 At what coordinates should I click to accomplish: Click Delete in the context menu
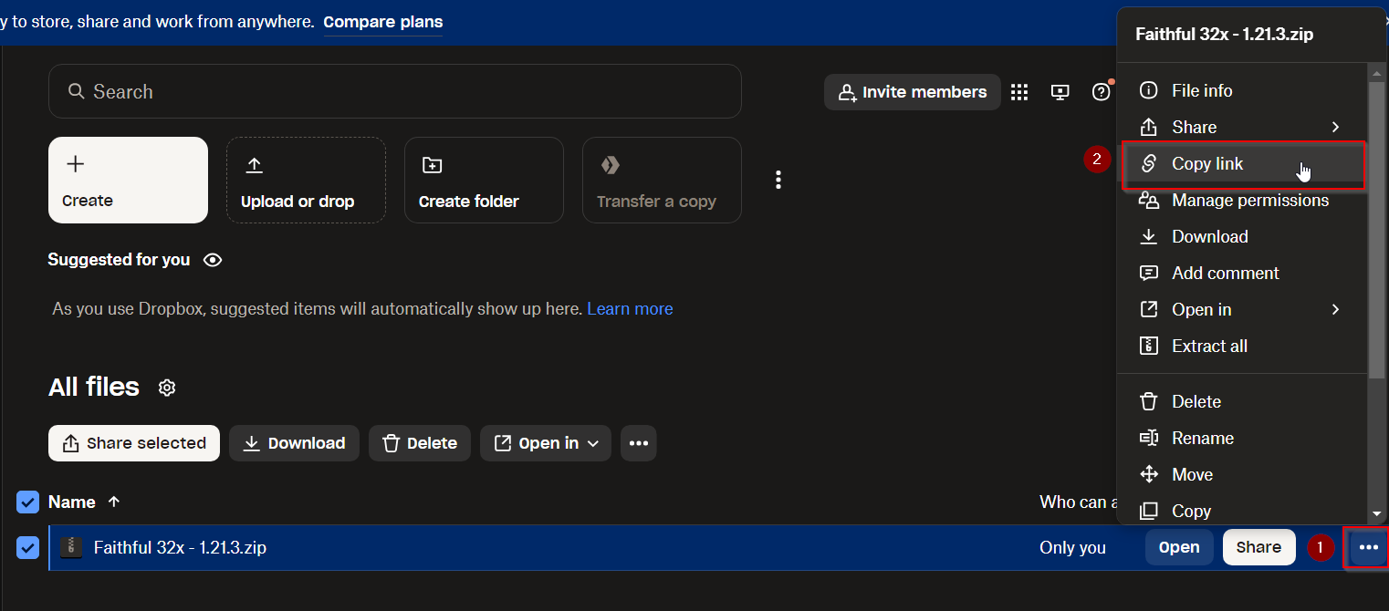(x=1242, y=401)
